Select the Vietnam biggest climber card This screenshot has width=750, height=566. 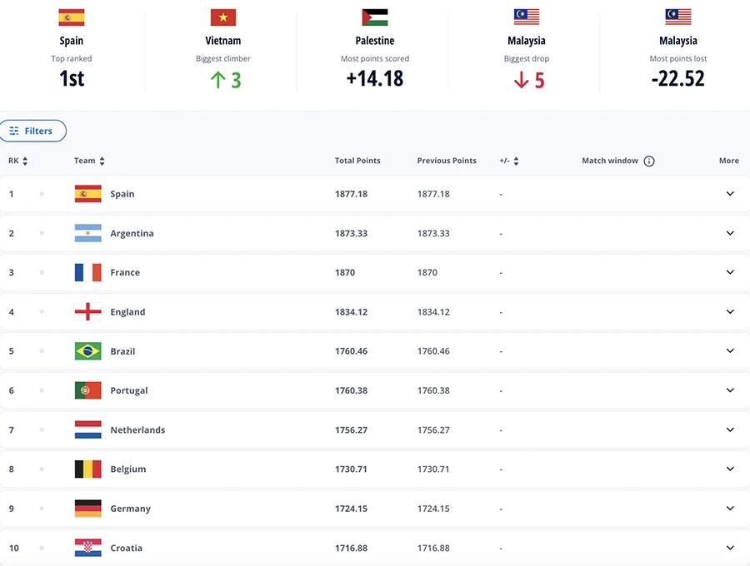pyautogui.click(x=223, y=50)
